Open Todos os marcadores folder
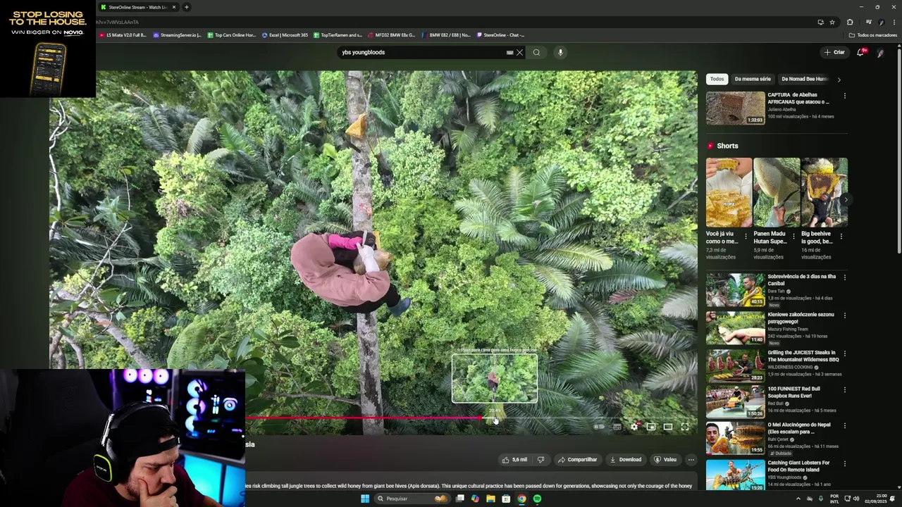Viewport: 902px width, 507px height. point(873,35)
